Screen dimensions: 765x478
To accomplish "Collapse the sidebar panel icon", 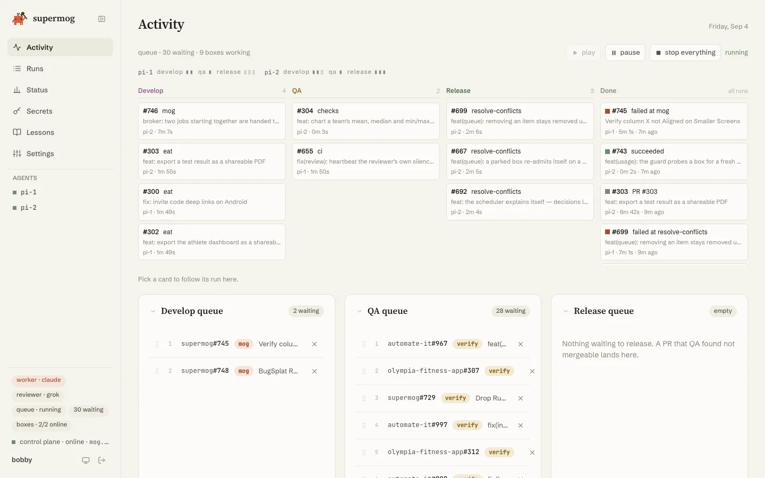I will (101, 19).
